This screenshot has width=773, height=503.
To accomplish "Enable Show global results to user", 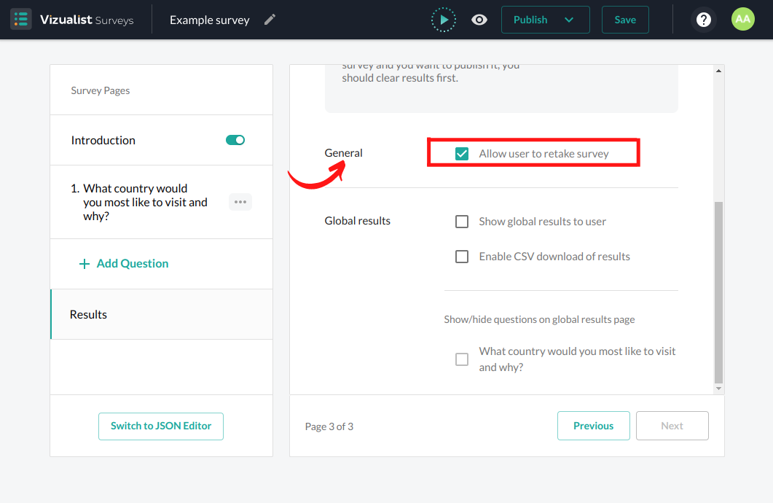I will (462, 222).
